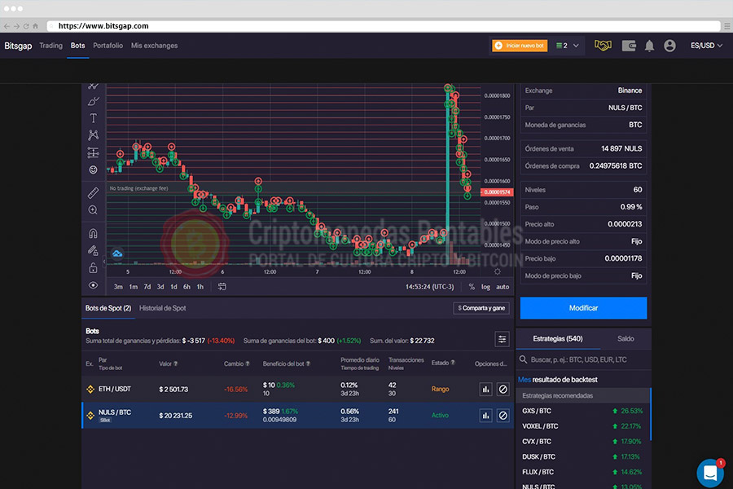Set chart range to 1d

click(173, 287)
